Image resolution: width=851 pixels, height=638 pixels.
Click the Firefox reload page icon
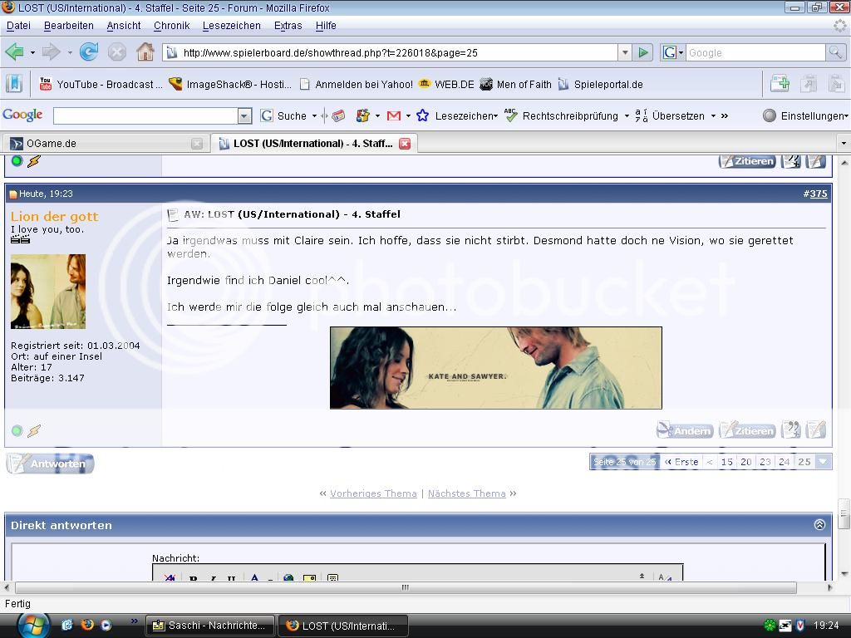[x=89, y=52]
